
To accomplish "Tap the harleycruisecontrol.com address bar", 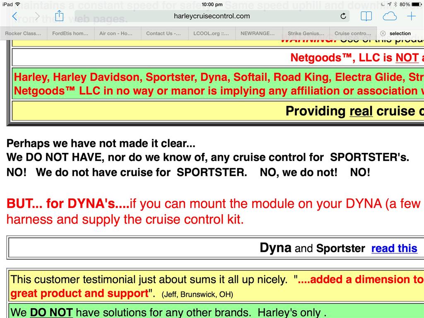I will [212, 16].
